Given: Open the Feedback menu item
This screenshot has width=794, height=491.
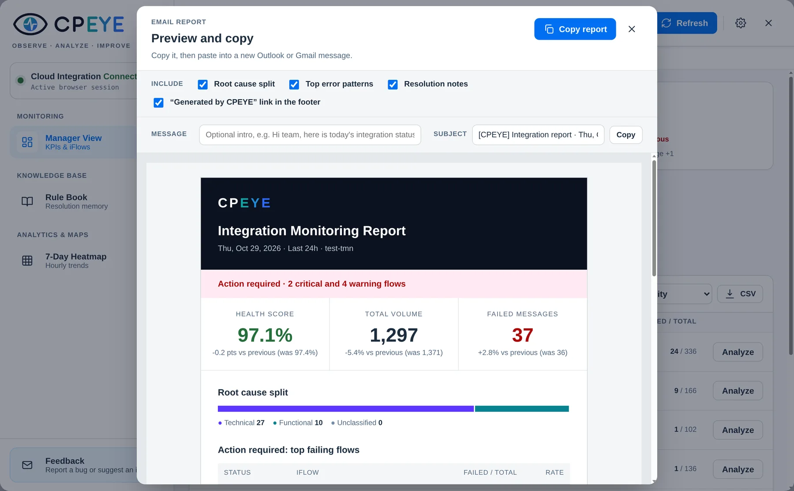Looking at the screenshot, I should pos(74,465).
